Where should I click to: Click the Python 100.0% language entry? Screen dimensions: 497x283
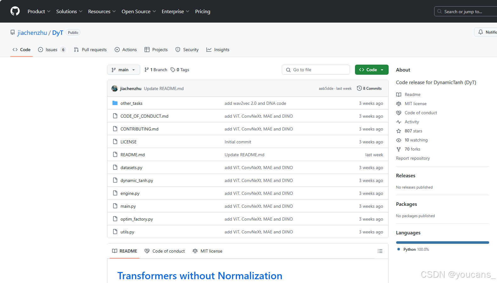[413, 249]
